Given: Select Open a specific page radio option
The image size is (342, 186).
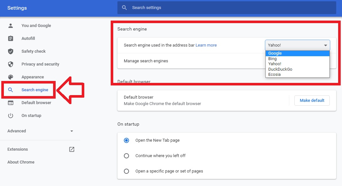Looking at the screenshot, I should tap(126, 171).
